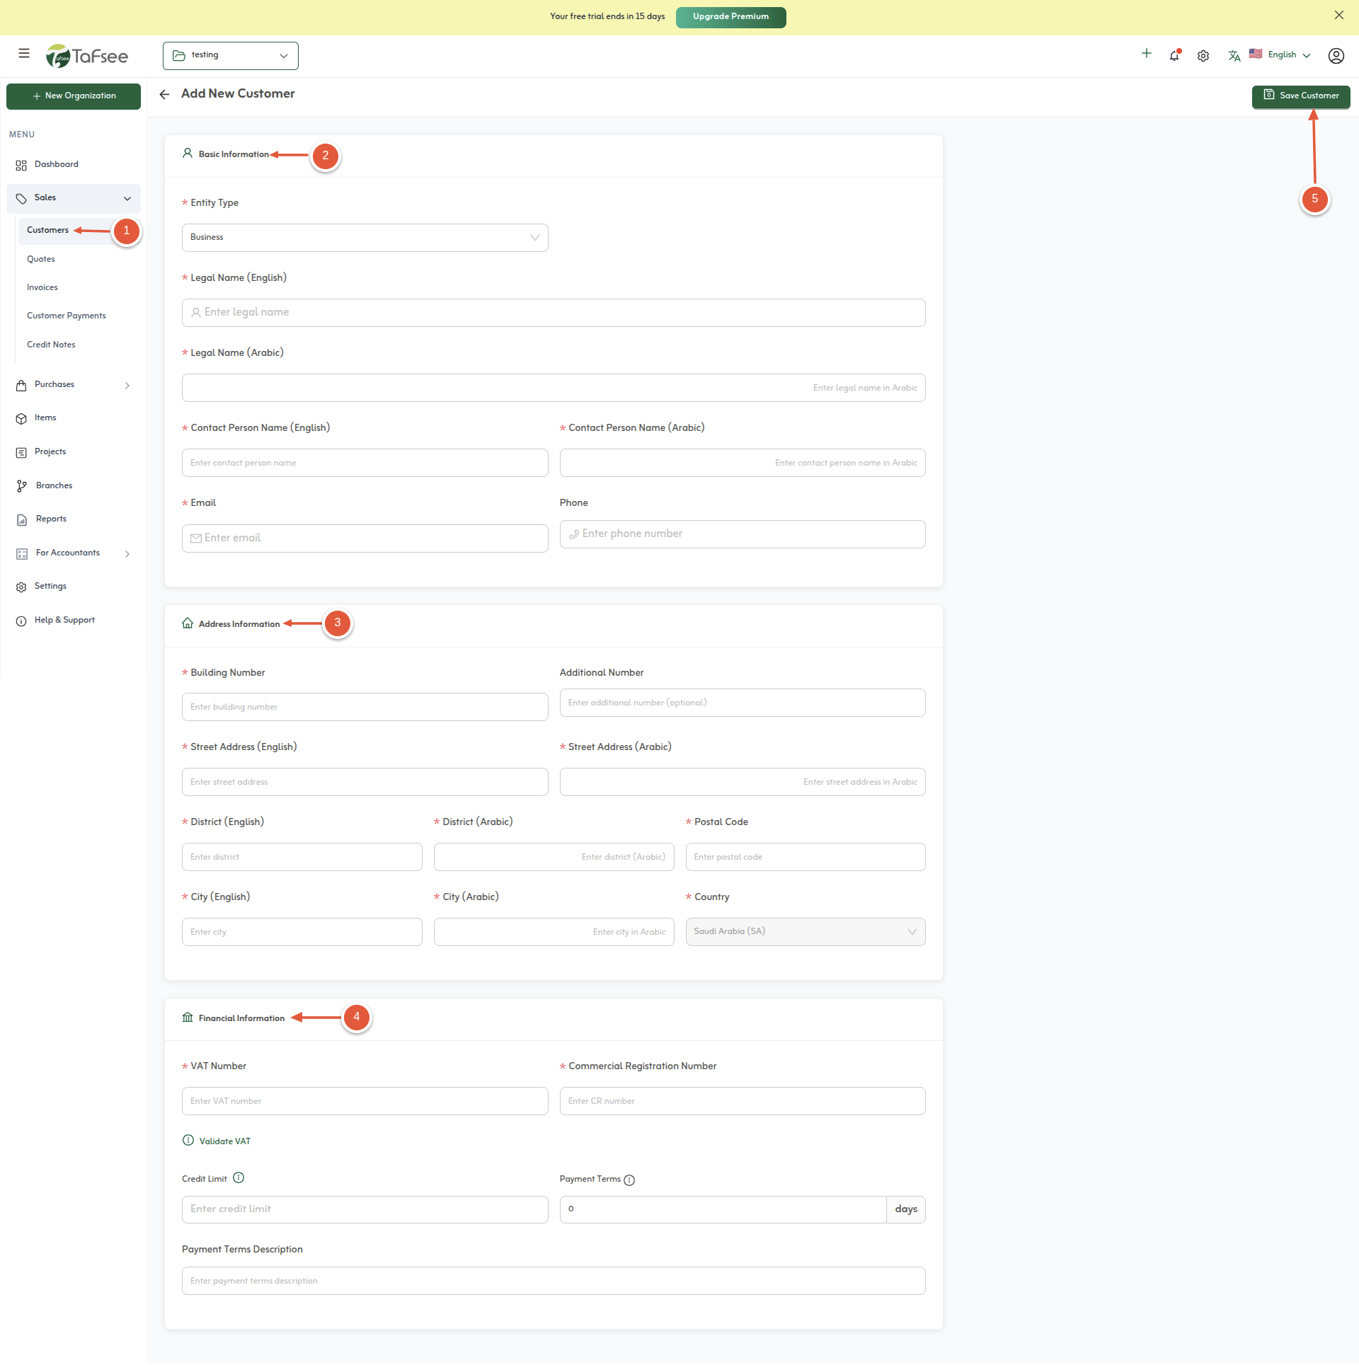1359x1365 pixels.
Task: Open the header settings gear icon
Action: coord(1203,56)
